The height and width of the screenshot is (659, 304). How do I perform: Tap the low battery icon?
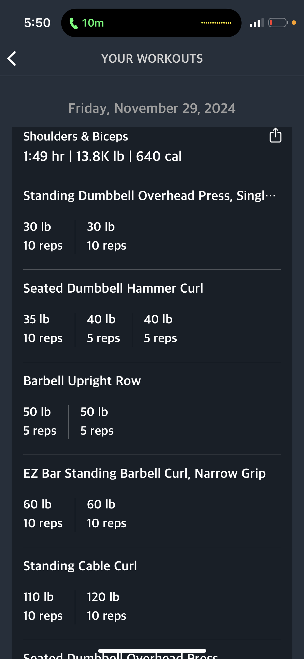278,23
